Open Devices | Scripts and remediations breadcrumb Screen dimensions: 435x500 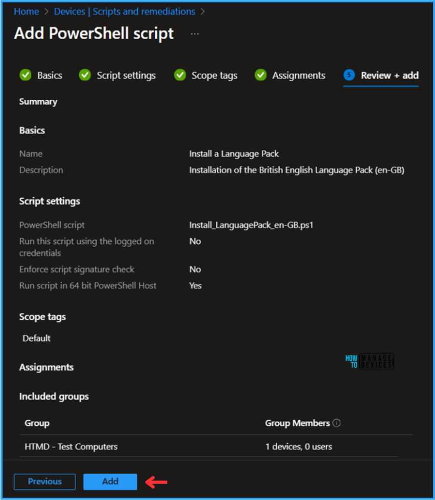pos(124,12)
